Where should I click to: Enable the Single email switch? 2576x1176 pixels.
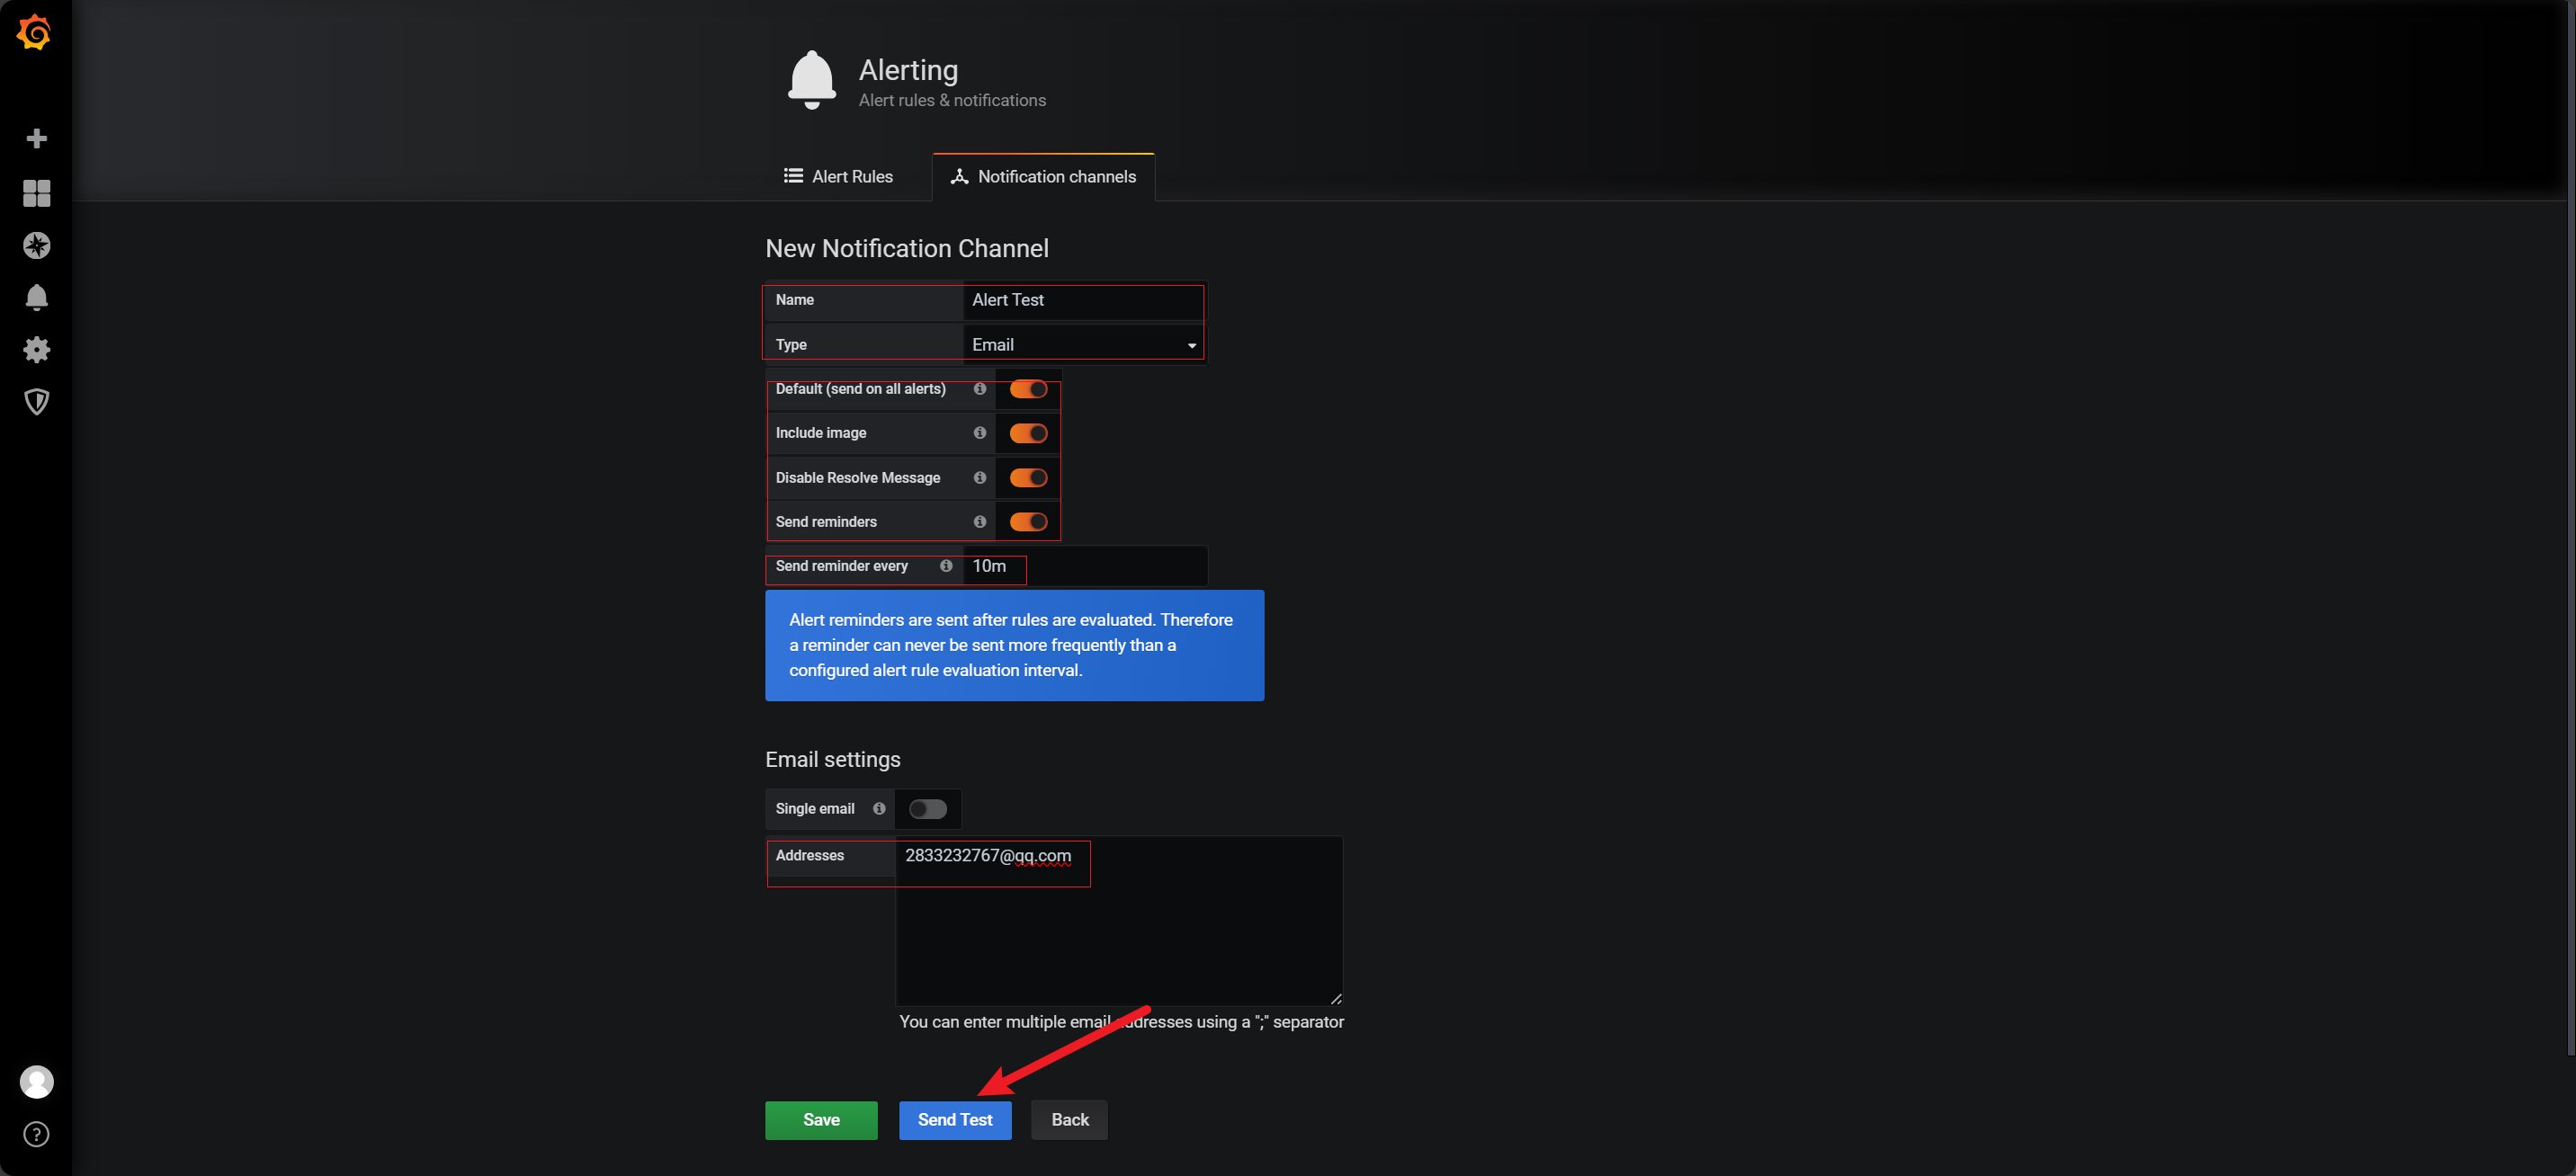927,809
